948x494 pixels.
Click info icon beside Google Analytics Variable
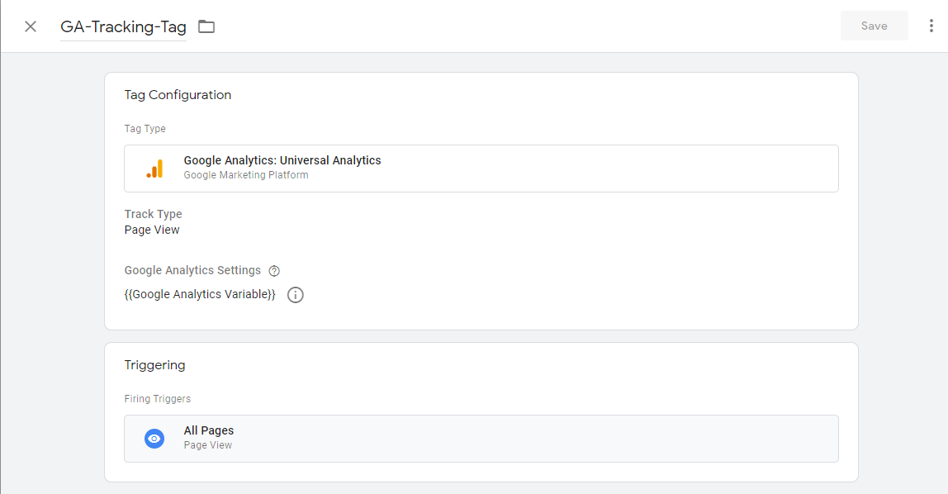296,295
